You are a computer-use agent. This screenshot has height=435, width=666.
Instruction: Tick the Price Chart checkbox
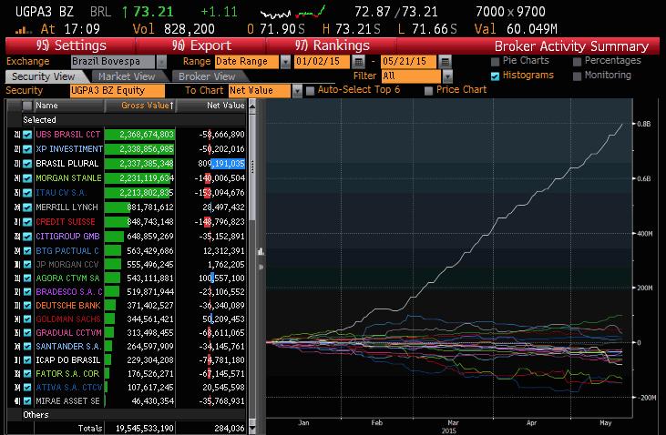coord(428,91)
